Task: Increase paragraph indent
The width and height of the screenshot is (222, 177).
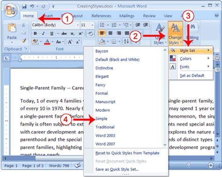Action: coord(146,25)
